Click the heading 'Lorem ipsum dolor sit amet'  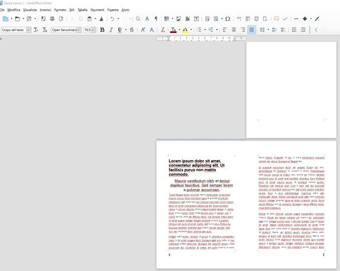tap(198, 161)
